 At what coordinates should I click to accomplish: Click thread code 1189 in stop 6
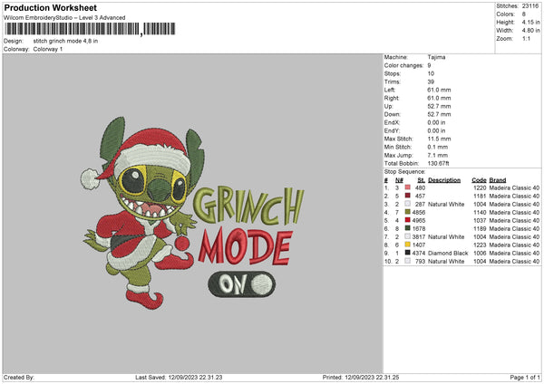(480, 229)
